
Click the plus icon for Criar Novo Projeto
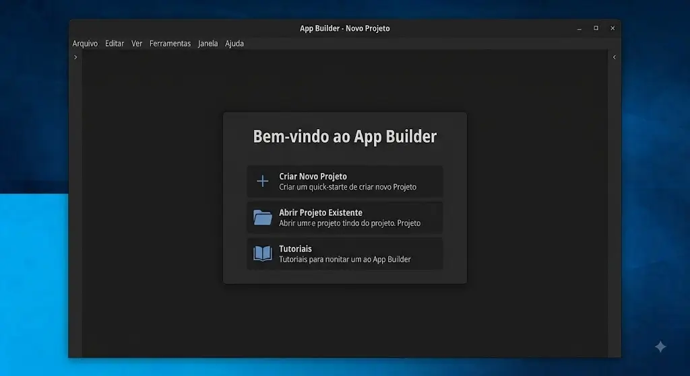point(263,181)
